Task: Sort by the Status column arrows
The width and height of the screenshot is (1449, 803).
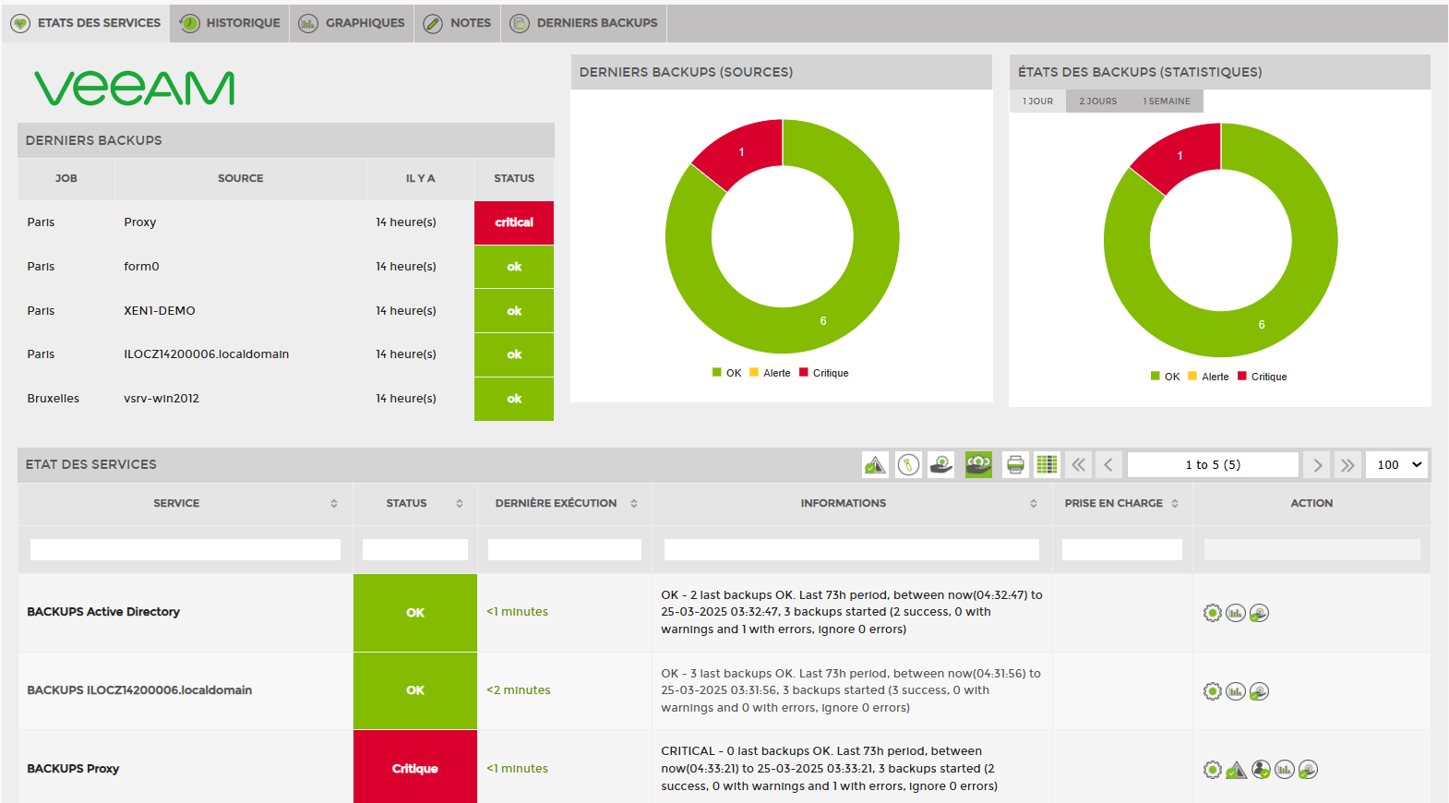Action: (x=459, y=504)
